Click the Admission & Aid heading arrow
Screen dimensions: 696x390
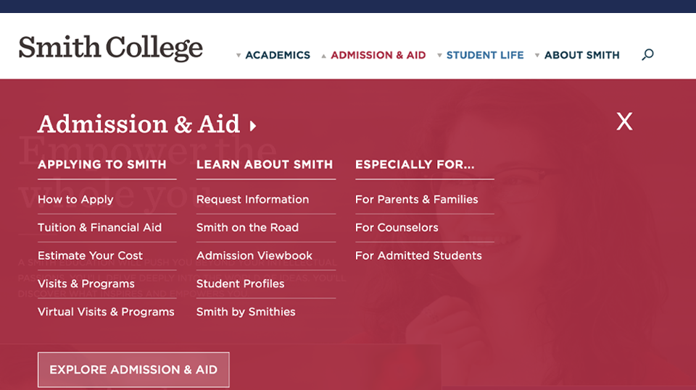click(253, 126)
